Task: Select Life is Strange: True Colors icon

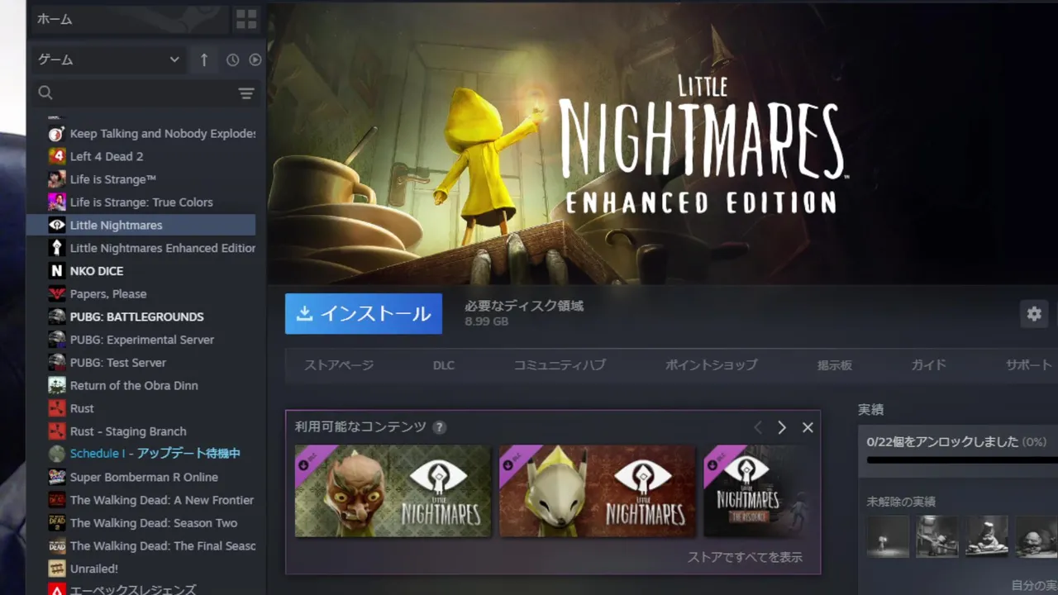Action: (56, 202)
